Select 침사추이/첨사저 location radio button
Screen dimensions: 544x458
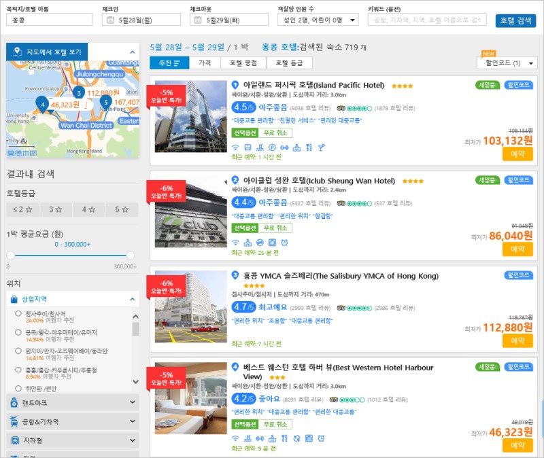pyautogui.click(x=18, y=313)
